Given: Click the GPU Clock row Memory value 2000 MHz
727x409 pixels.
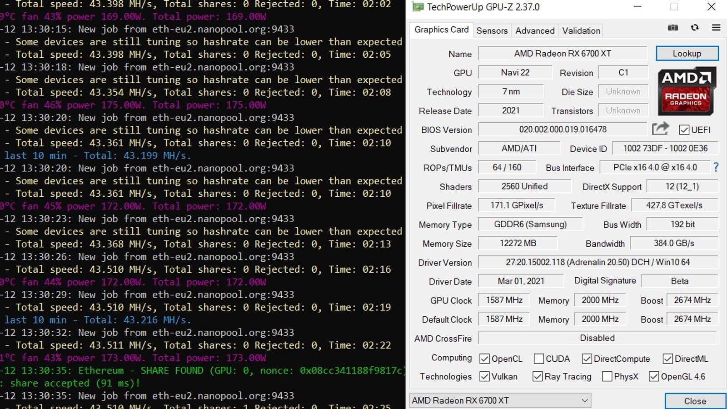Looking at the screenshot, I should 600,300.
